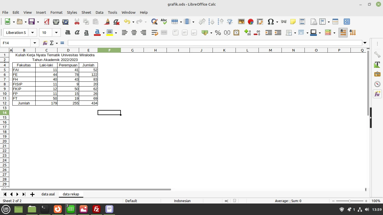Open headers and footers icon
This screenshot has width=383, height=215.
click(302, 22)
